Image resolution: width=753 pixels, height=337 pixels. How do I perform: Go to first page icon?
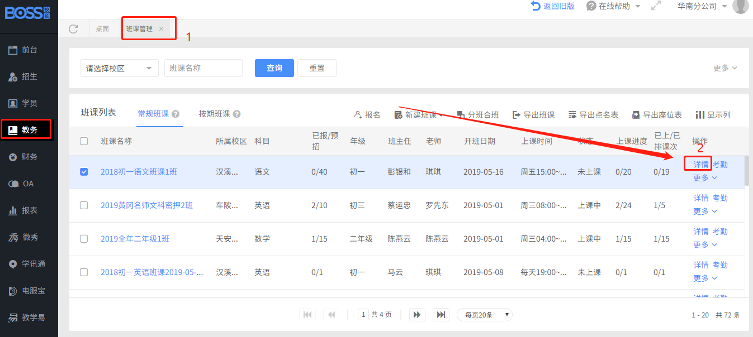point(307,315)
